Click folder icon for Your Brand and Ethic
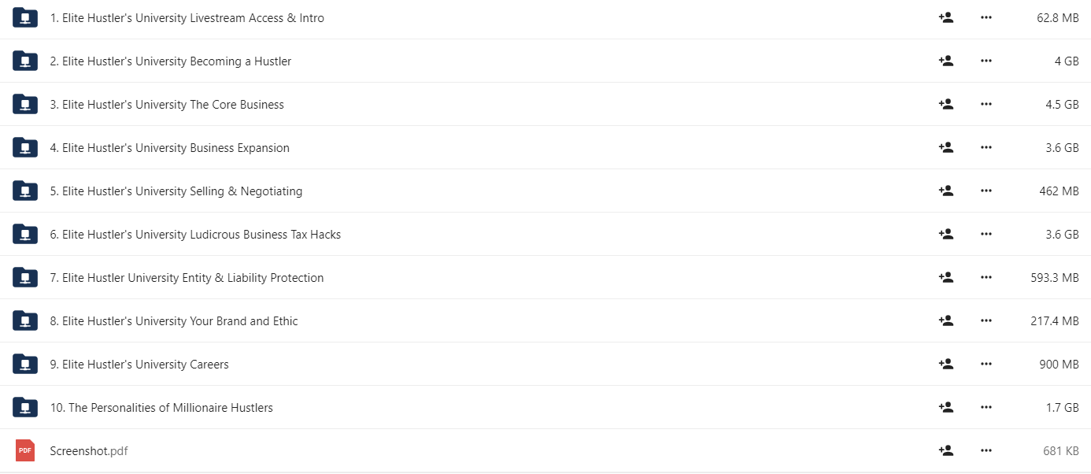This screenshot has height=474, width=1091. (25, 320)
